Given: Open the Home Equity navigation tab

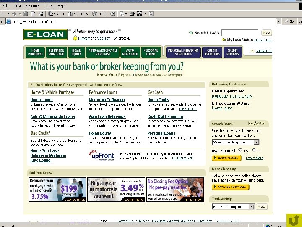Looking at the screenshot, I should (x=76, y=52).
